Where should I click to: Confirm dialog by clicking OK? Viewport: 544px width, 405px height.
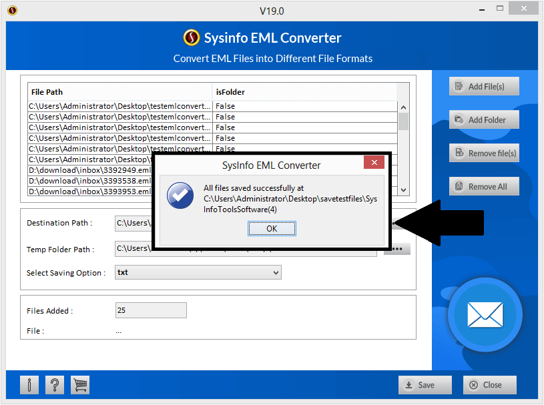pyautogui.click(x=272, y=228)
